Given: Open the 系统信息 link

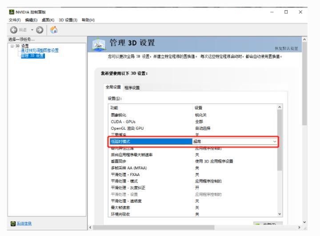Looking at the screenshot, I should [x=24, y=224].
